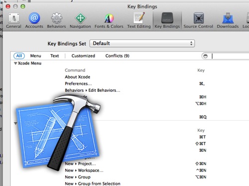Close the Key Bindings window

[x=8, y=6]
